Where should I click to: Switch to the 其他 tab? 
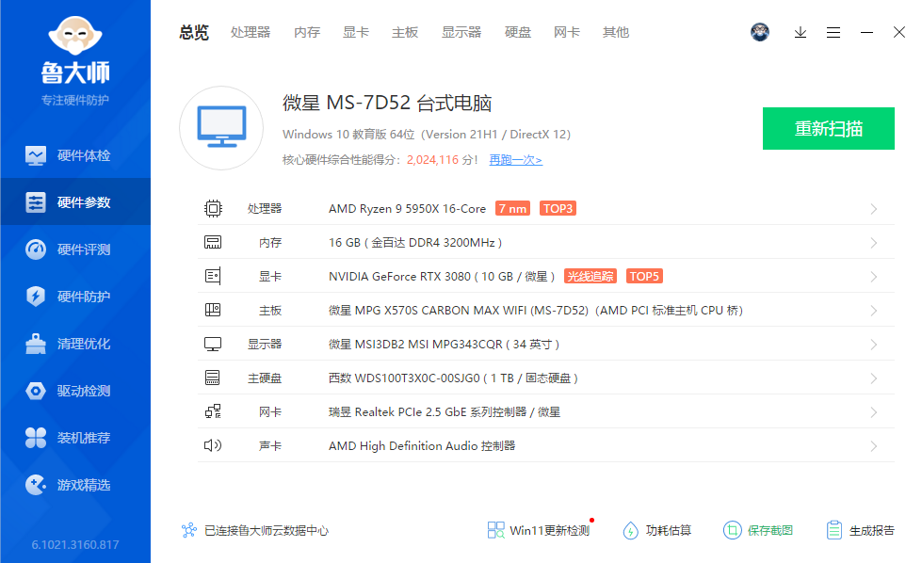click(616, 32)
